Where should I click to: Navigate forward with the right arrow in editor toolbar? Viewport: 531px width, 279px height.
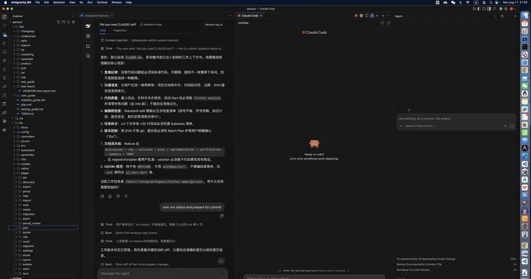point(383,16)
